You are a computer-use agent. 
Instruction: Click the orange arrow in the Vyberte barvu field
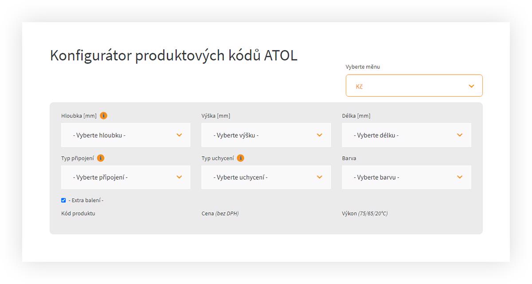click(x=460, y=177)
